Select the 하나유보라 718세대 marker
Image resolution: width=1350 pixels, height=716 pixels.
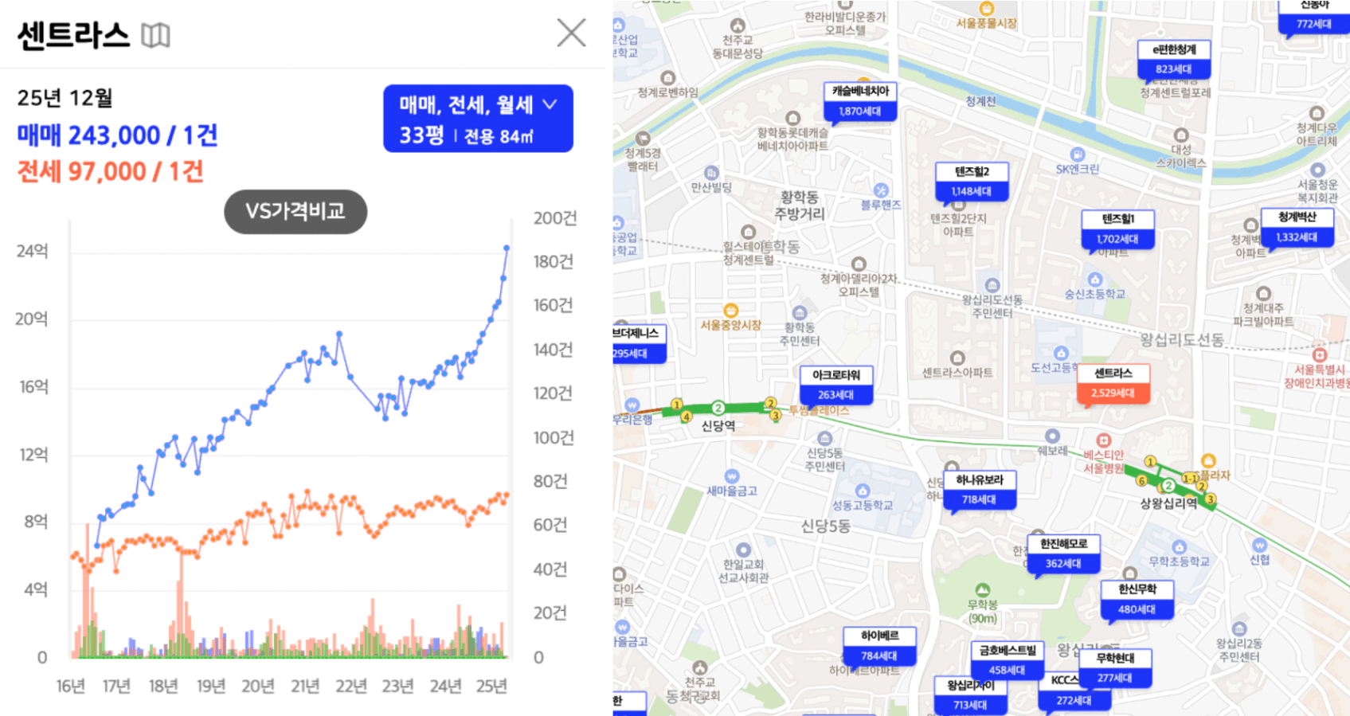tap(979, 490)
